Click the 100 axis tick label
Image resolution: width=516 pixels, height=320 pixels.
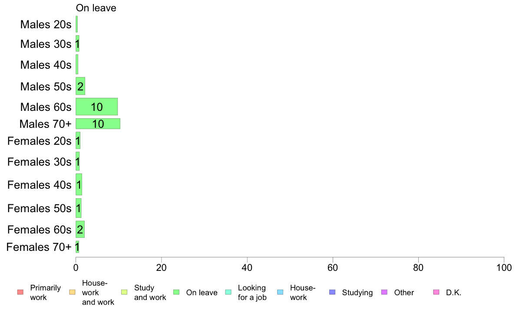[x=504, y=267]
